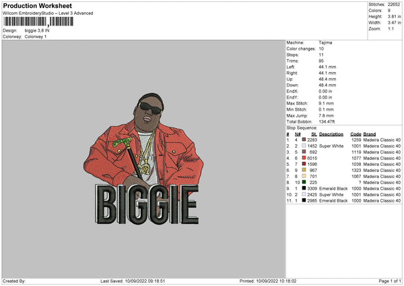This screenshot has width=404, height=286.
Task: Click thread code 1038 in row 5
Action: [x=356, y=164]
